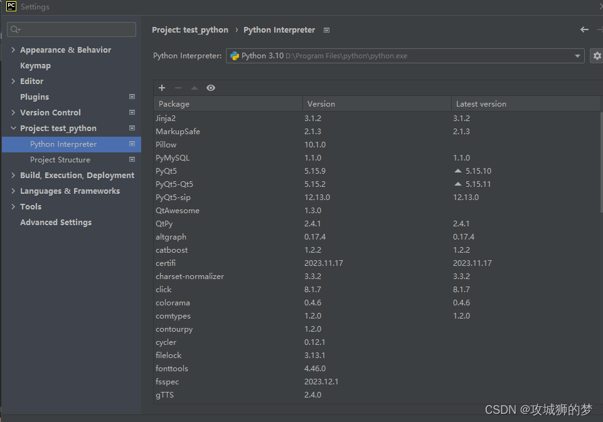Open Plugins settings
Screen dimensions: 603x422
click(x=35, y=97)
